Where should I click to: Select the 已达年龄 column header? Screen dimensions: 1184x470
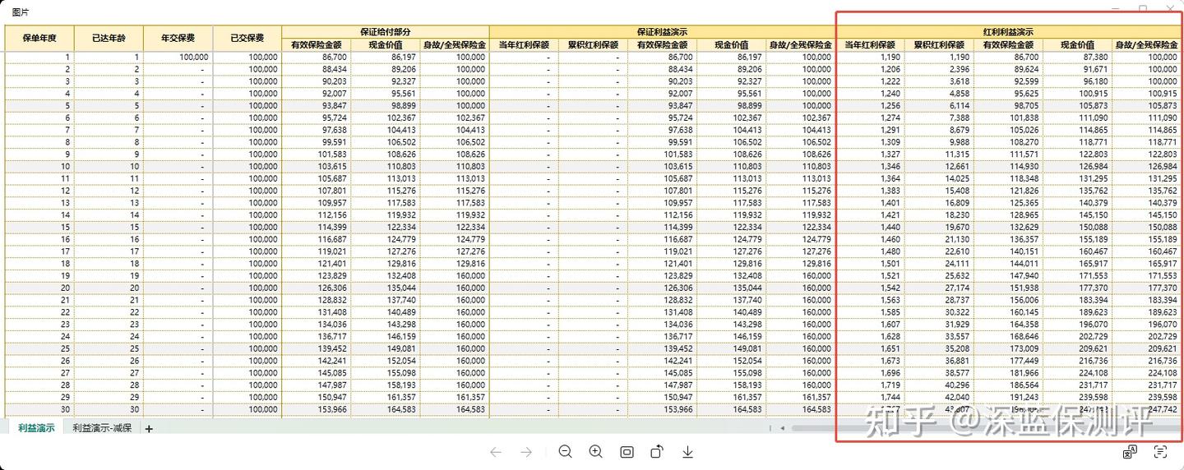(109, 38)
